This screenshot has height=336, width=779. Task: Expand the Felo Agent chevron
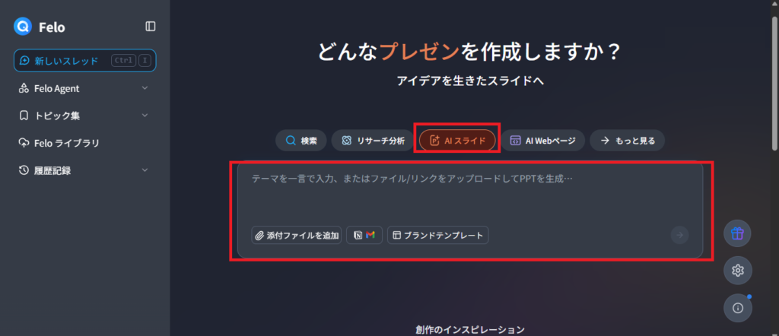145,88
